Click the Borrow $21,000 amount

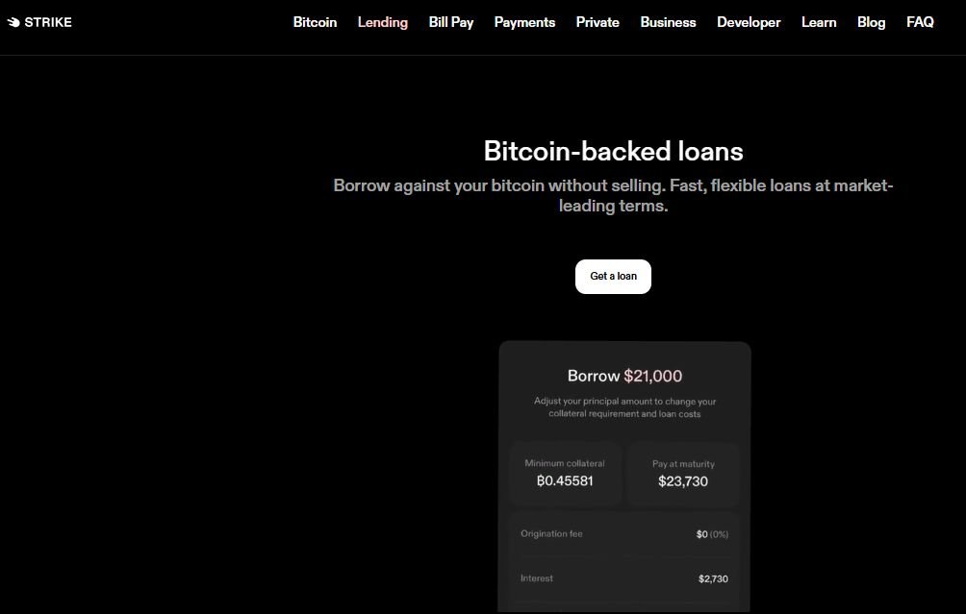click(x=652, y=376)
